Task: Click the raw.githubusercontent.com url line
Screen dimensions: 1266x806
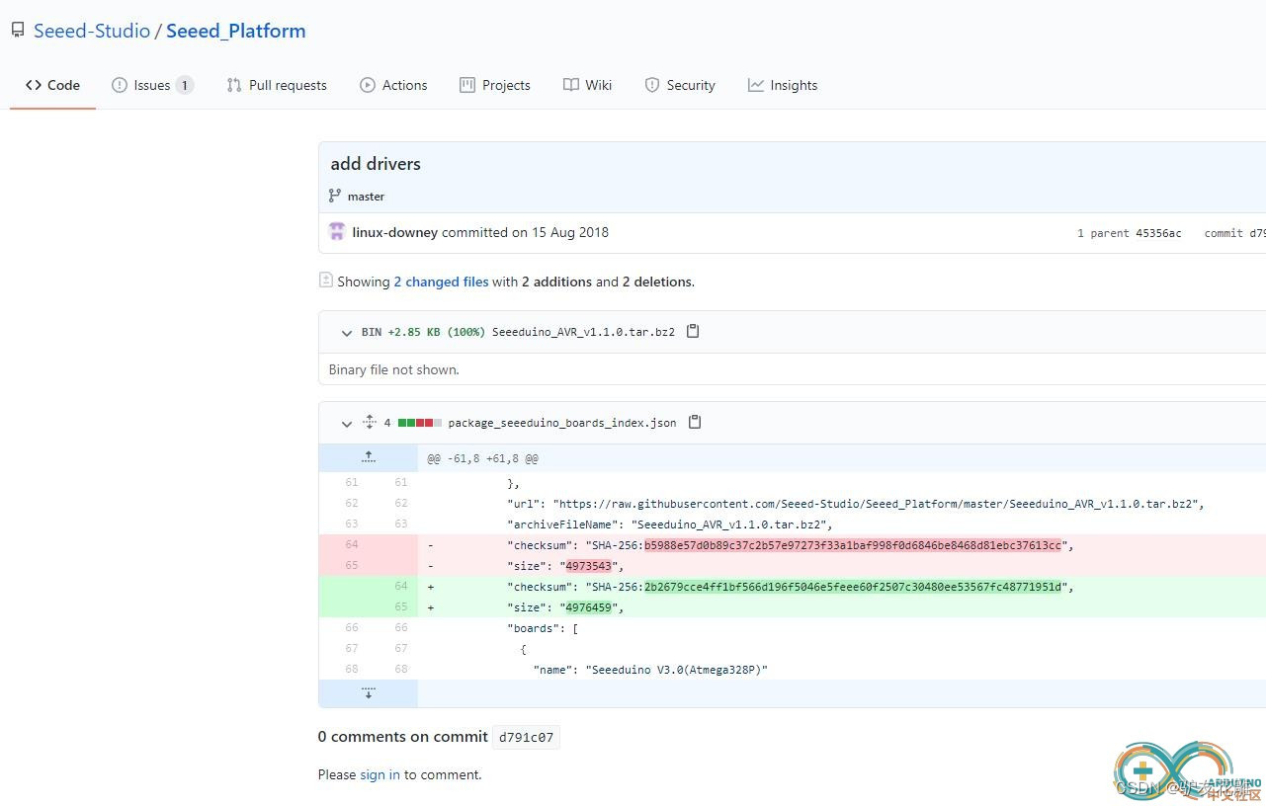Action: pos(856,504)
